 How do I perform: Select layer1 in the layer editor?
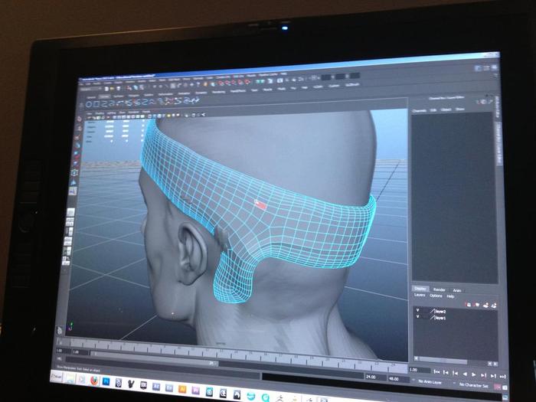[440, 318]
